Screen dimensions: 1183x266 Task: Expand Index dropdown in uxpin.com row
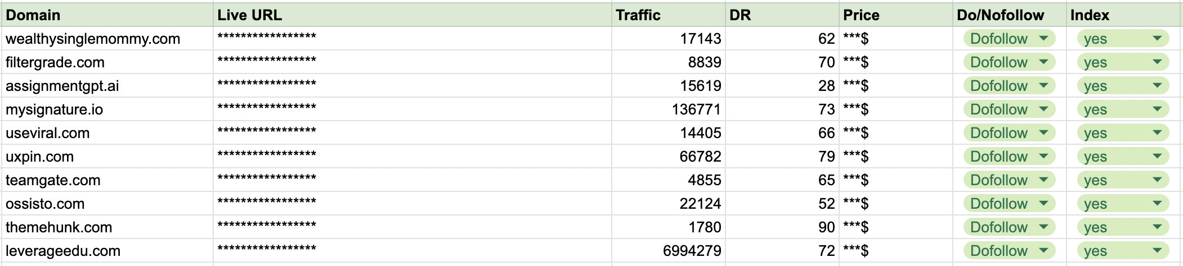1157,157
